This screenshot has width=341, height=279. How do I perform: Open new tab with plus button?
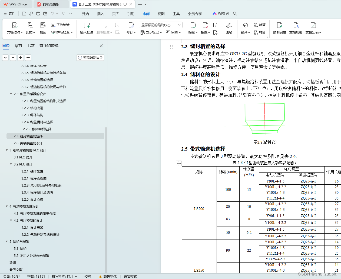[x=140, y=4]
